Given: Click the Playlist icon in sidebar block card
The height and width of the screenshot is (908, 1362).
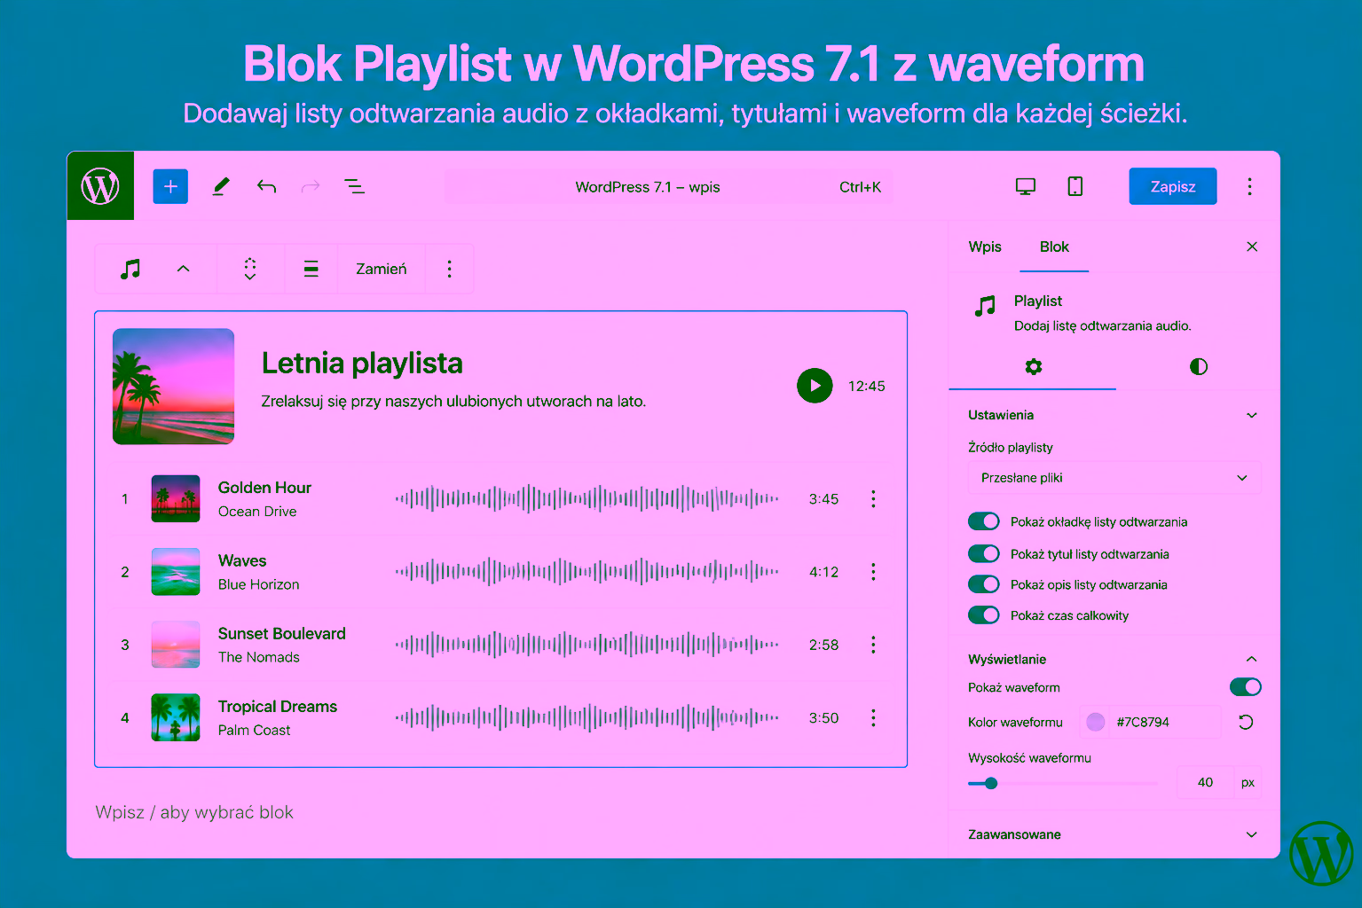Looking at the screenshot, I should [985, 307].
